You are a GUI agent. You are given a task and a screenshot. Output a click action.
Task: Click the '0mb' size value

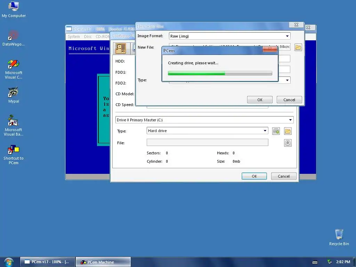coord(236,161)
